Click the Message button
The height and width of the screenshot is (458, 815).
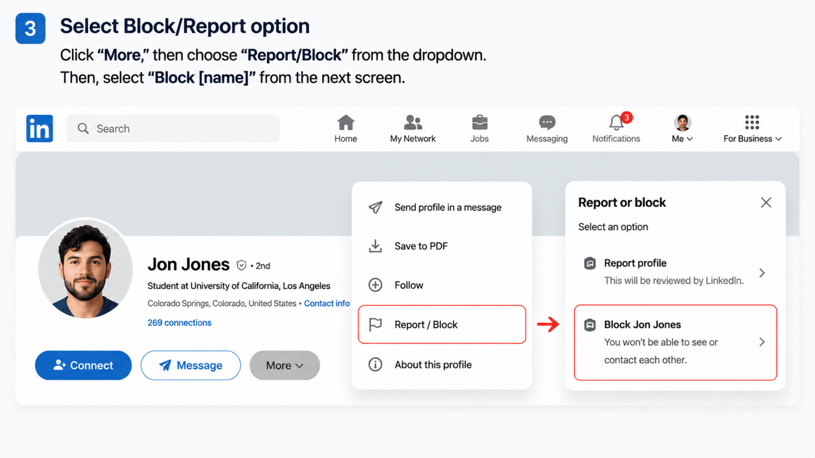191,365
